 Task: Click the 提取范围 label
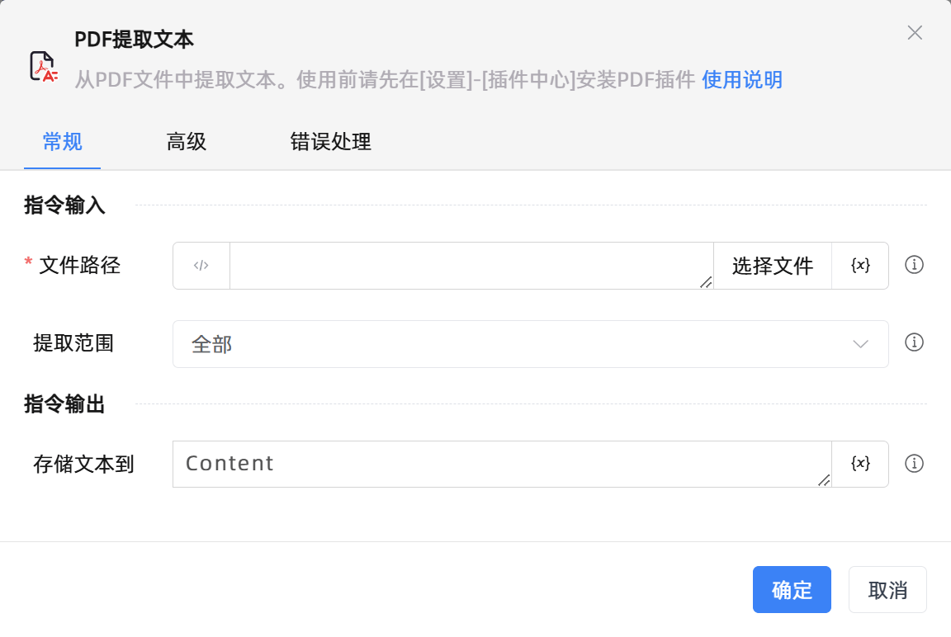(x=73, y=343)
